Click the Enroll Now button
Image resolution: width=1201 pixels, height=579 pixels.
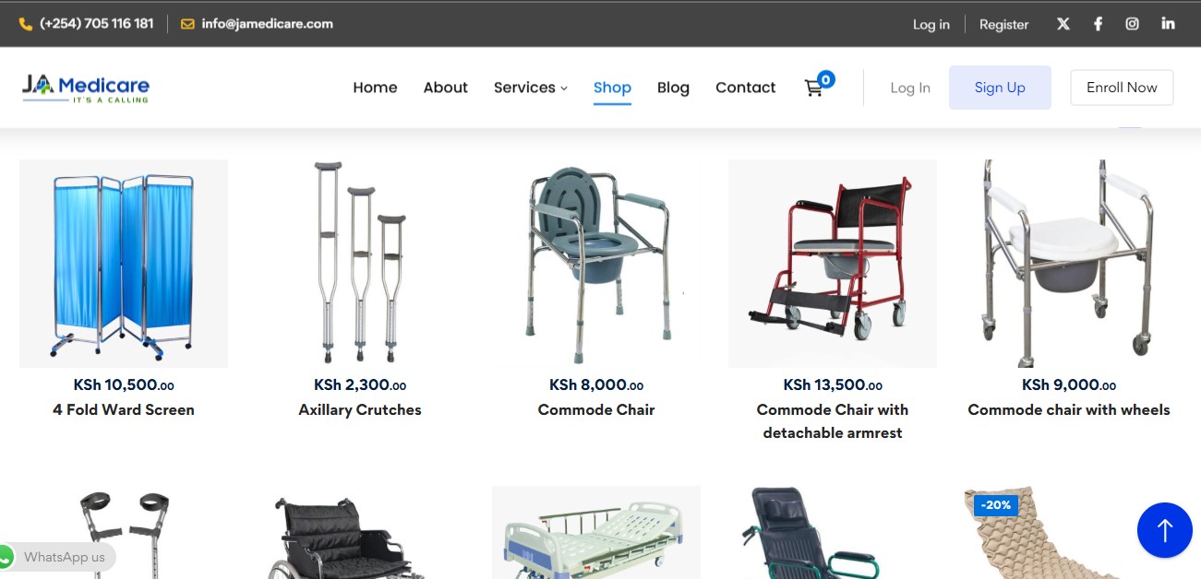(x=1122, y=88)
